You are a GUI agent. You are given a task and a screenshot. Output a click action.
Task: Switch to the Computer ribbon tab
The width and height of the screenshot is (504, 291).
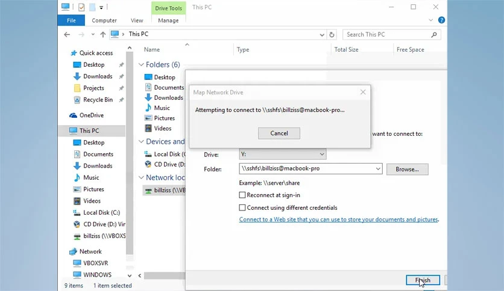104,20
